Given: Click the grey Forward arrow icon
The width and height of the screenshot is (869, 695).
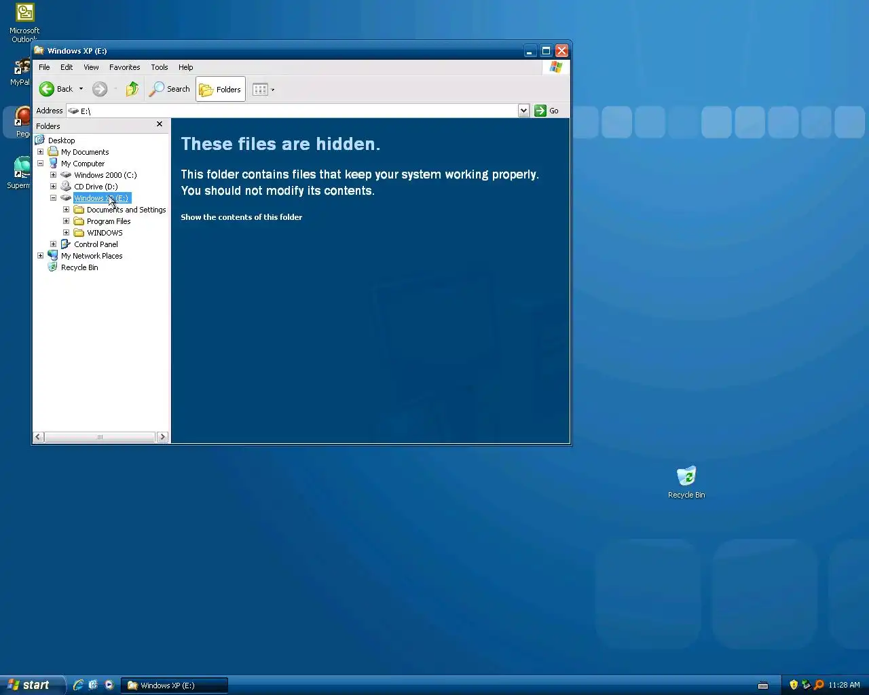Looking at the screenshot, I should [100, 89].
